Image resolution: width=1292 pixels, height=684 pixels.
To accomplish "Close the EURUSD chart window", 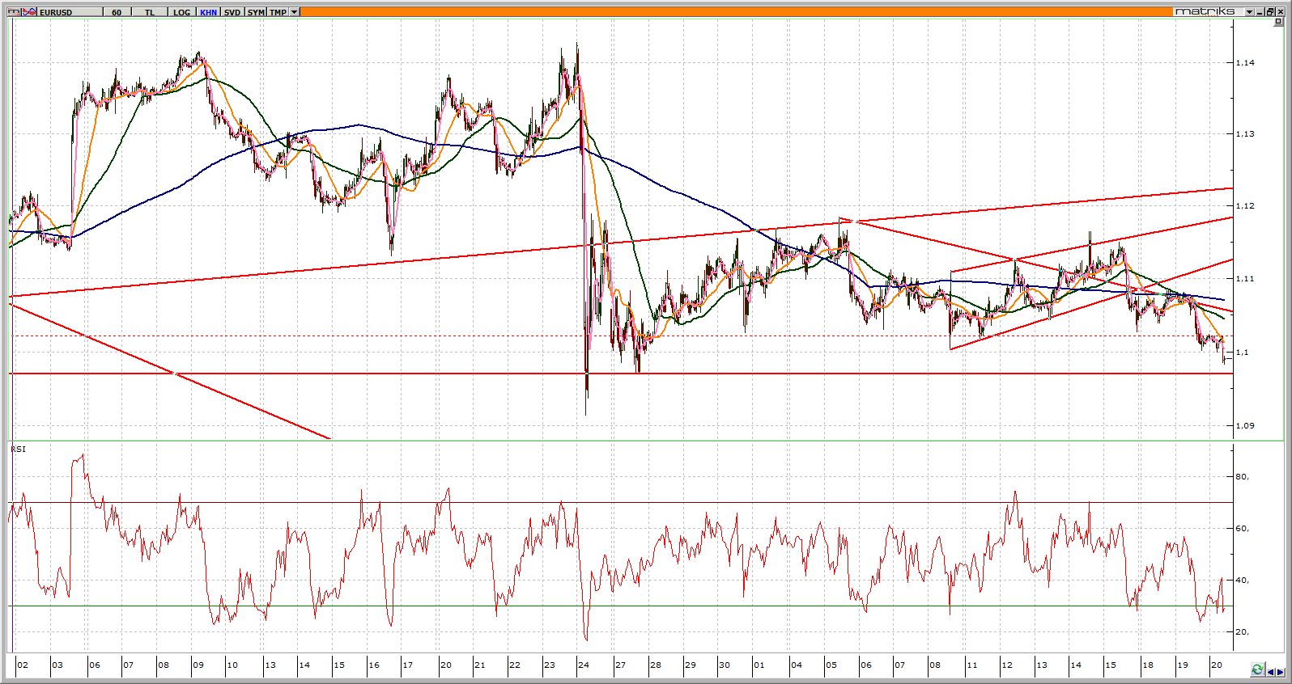I will [x=1280, y=11].
